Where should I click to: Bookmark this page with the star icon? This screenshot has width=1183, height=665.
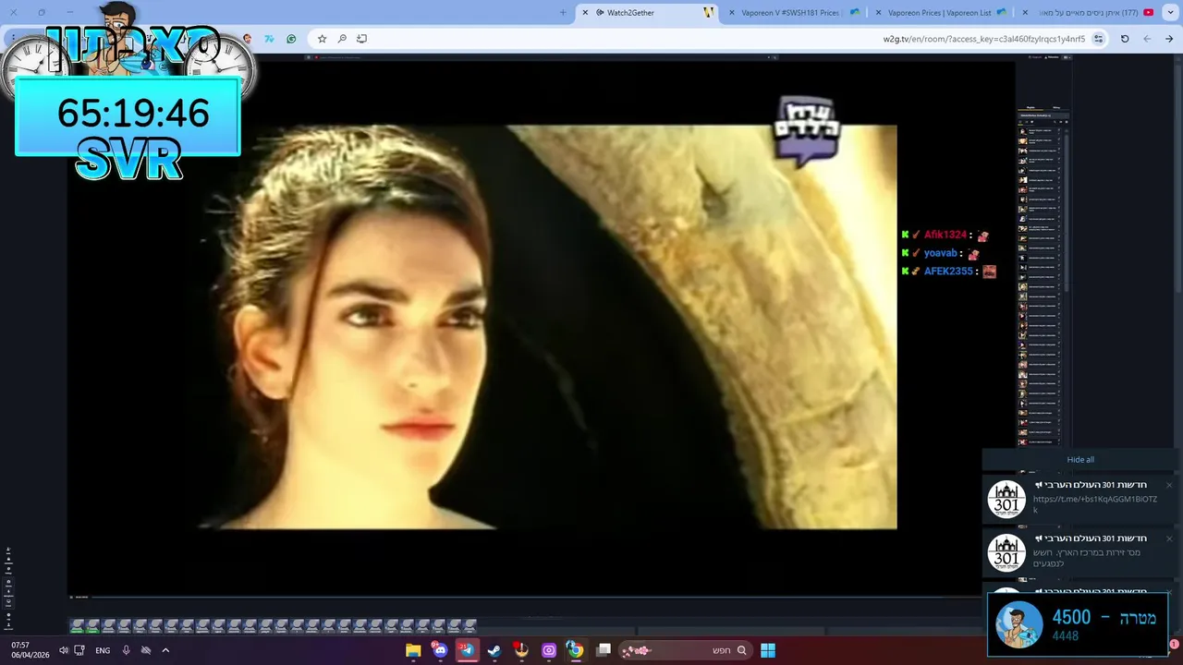[x=322, y=39]
